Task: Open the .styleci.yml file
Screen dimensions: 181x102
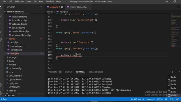Action: pos(14,87)
